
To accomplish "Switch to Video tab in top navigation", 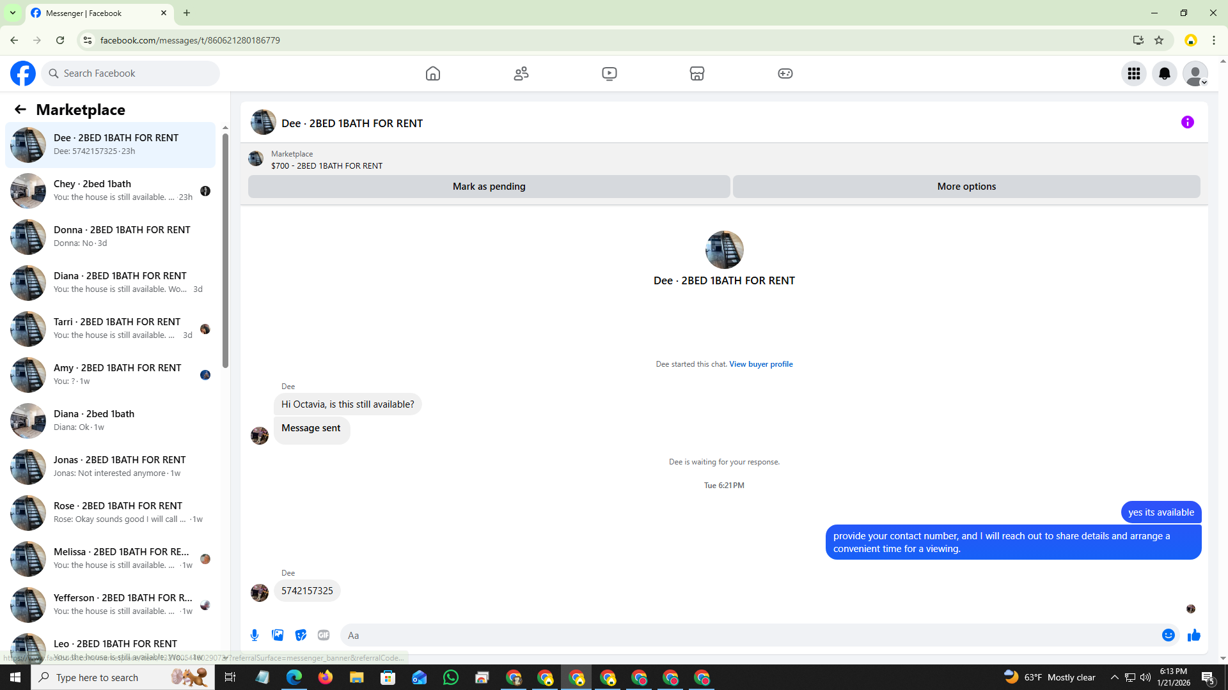I will pos(609,73).
